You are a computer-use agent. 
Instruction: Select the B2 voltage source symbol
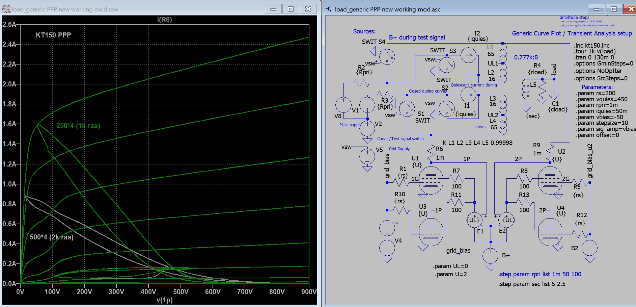tap(589, 248)
